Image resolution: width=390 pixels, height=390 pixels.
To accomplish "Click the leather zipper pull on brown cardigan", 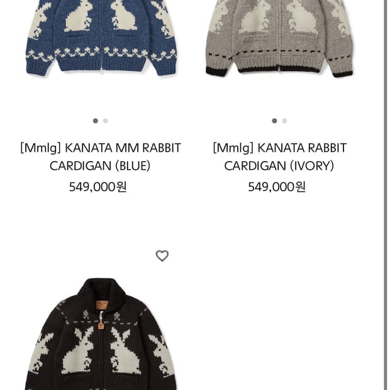I will [x=101, y=325].
